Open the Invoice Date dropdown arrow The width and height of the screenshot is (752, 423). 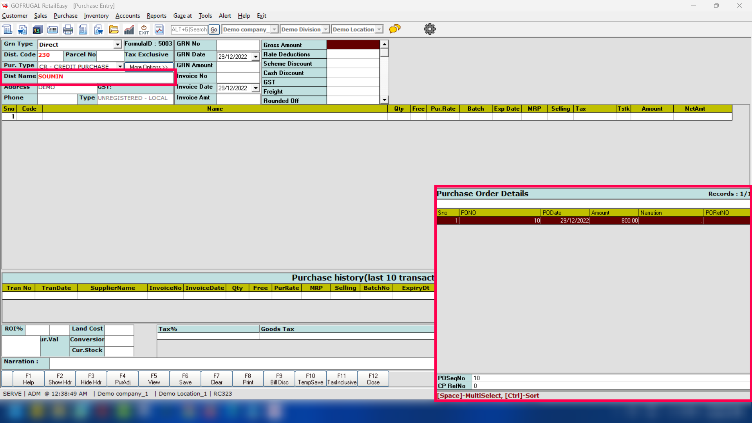coord(256,88)
